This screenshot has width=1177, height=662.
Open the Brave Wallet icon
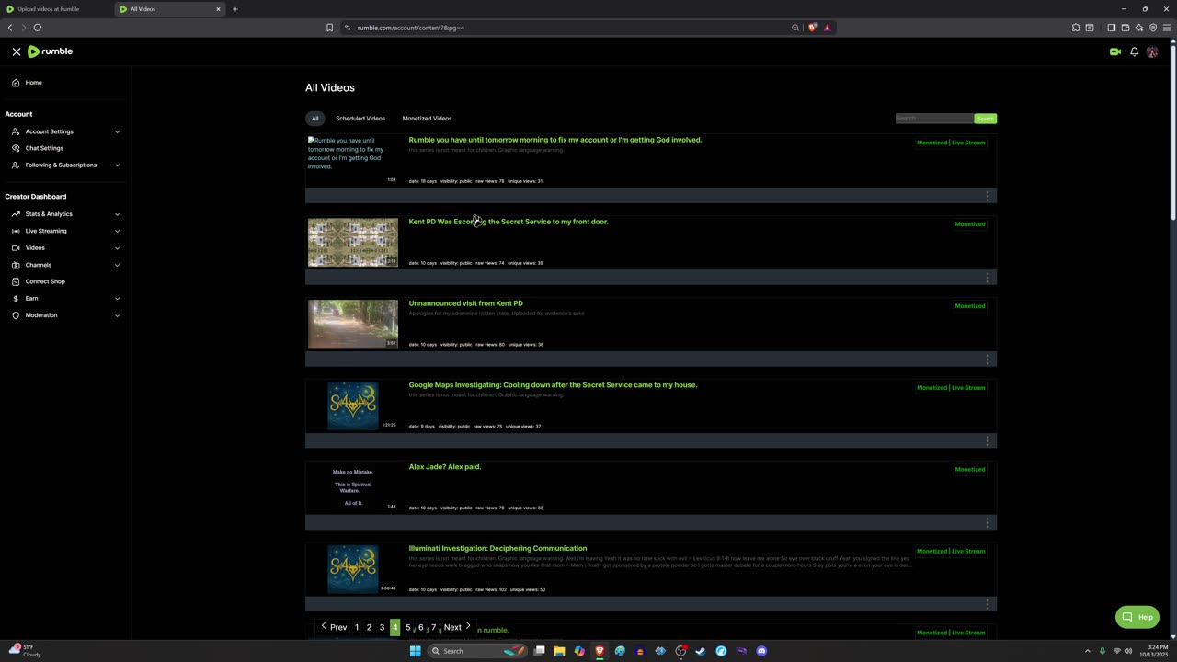(x=1125, y=28)
